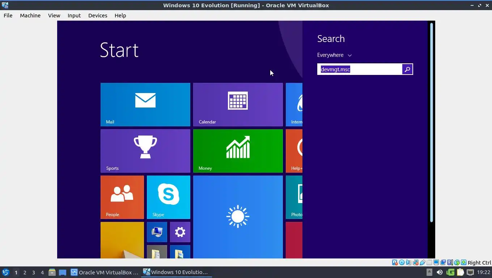The width and height of the screenshot is (492, 278).
Task: Open the Mail tile
Action: (x=145, y=105)
